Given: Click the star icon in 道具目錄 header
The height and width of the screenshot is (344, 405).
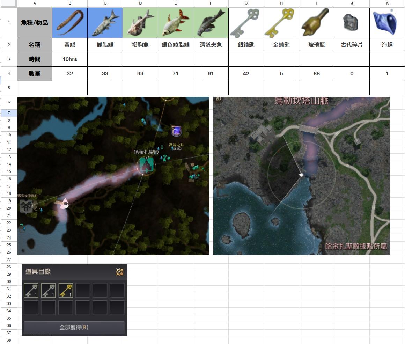Looking at the screenshot, I should [x=119, y=272].
